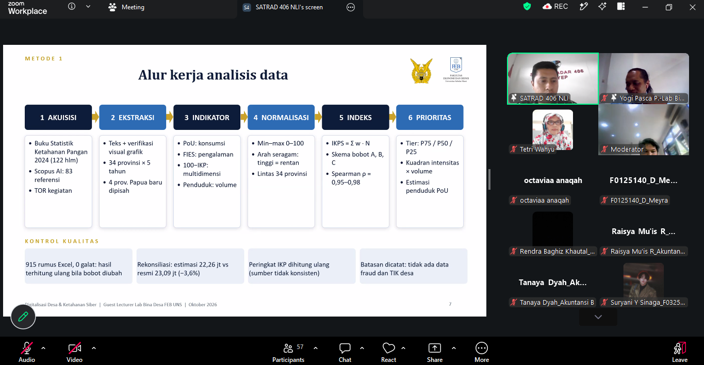
Task: Select Raisya Mu'is participant tile
Action: point(644,232)
